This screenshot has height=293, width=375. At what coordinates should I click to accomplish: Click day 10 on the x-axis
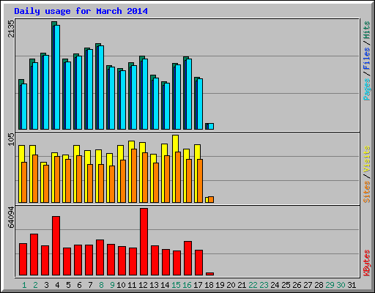pos(121,285)
